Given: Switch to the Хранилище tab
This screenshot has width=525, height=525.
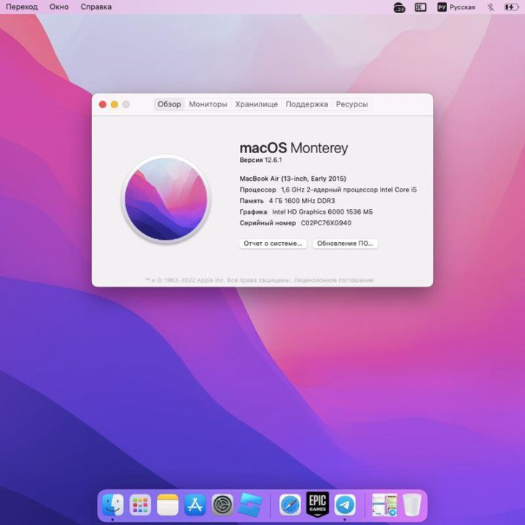Looking at the screenshot, I should click(257, 104).
